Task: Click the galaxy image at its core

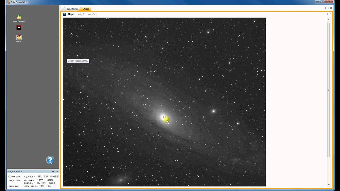Action: click(x=164, y=117)
